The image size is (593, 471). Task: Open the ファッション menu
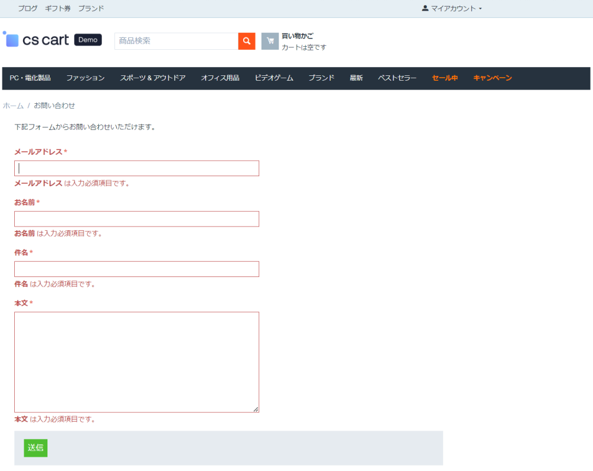click(x=85, y=78)
